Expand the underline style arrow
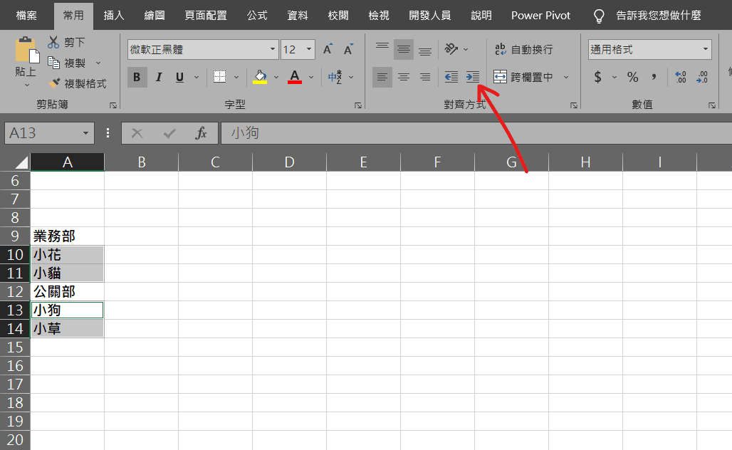This screenshot has height=450, width=732. point(197,77)
